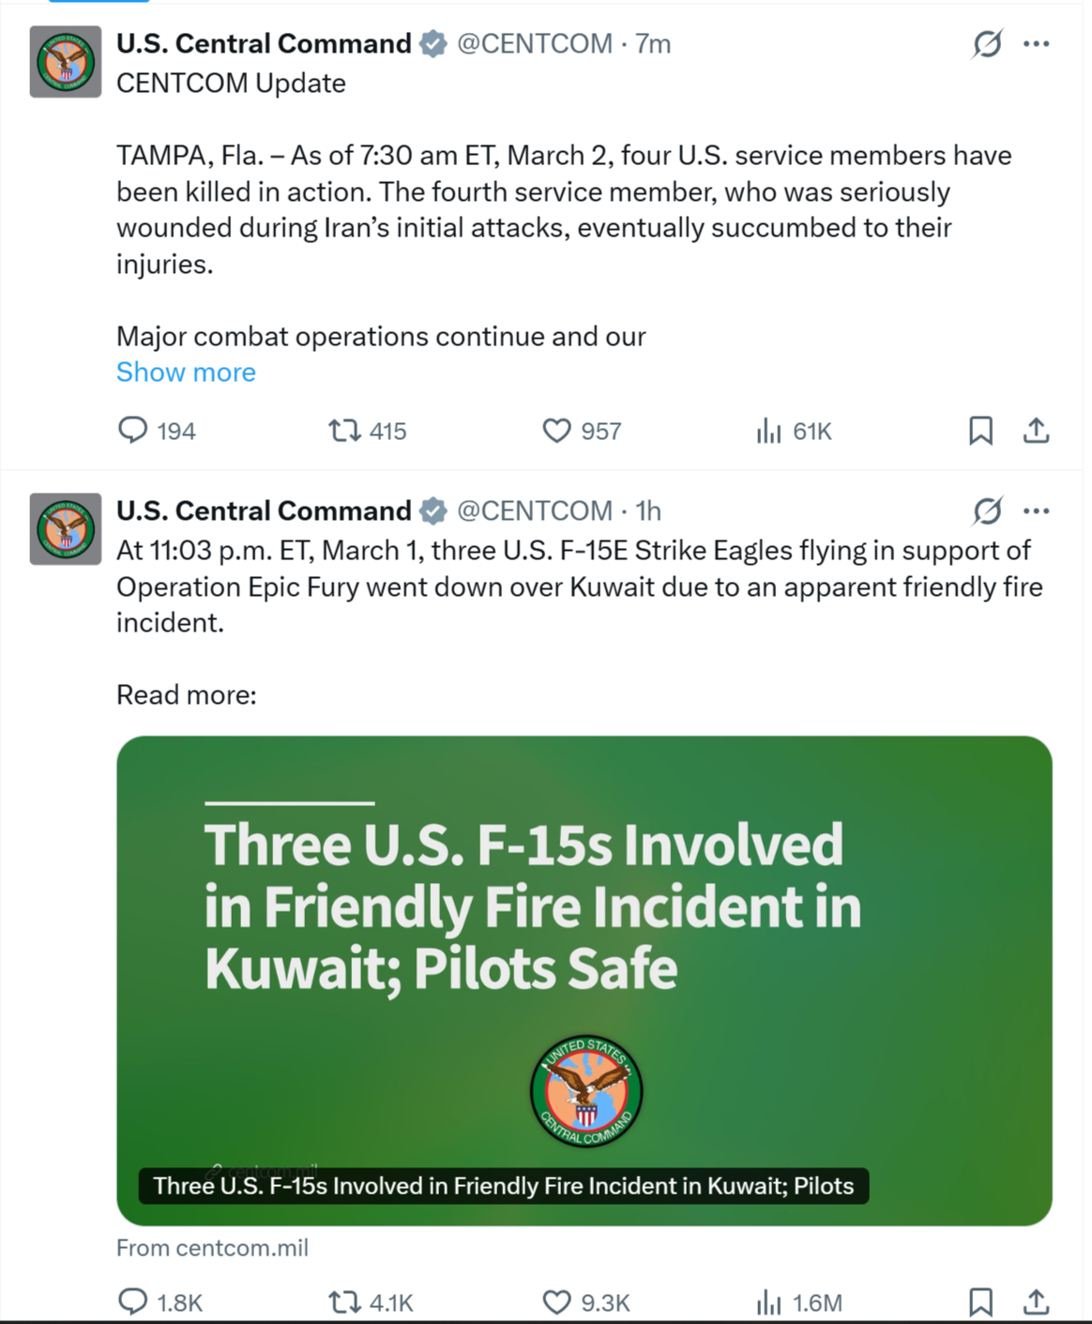1092x1324 pixels.
Task: Bookmark the F-15E friendly fire post
Action: (x=980, y=1301)
